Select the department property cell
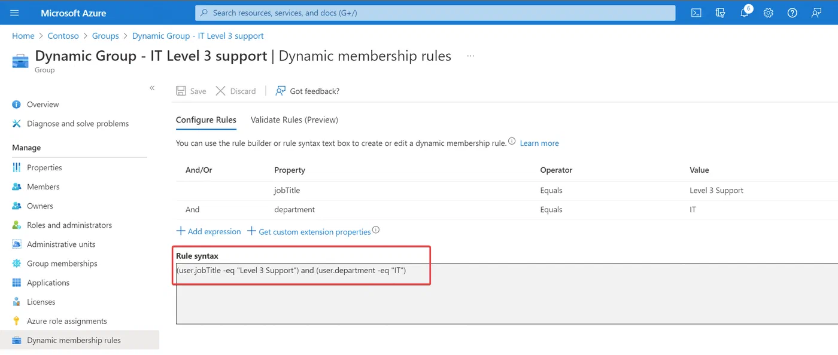This screenshot has height=355, width=838. (294, 210)
